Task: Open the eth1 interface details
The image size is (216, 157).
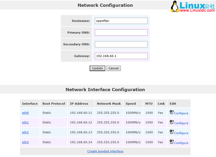Action: [x=25, y=122]
